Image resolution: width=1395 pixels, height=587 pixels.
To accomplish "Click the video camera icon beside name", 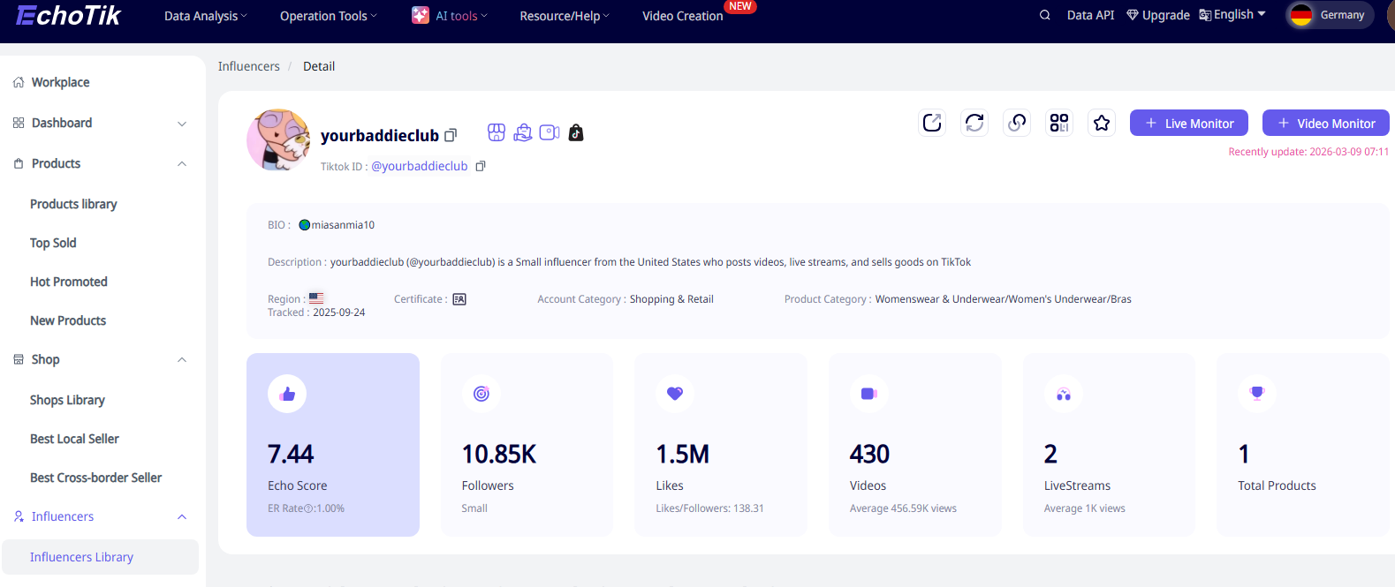I will [x=550, y=132].
